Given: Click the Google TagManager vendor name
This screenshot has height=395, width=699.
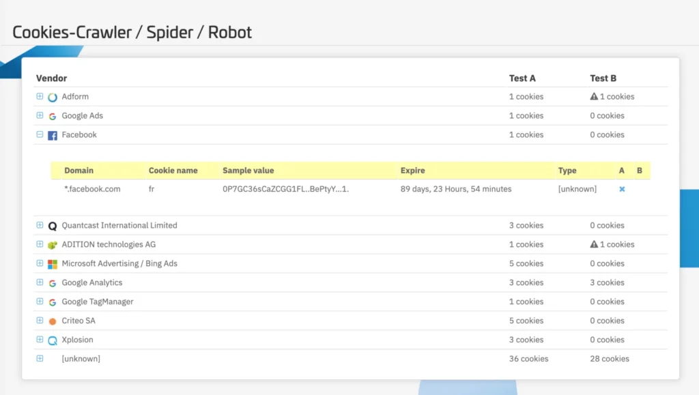Looking at the screenshot, I should (x=97, y=302).
